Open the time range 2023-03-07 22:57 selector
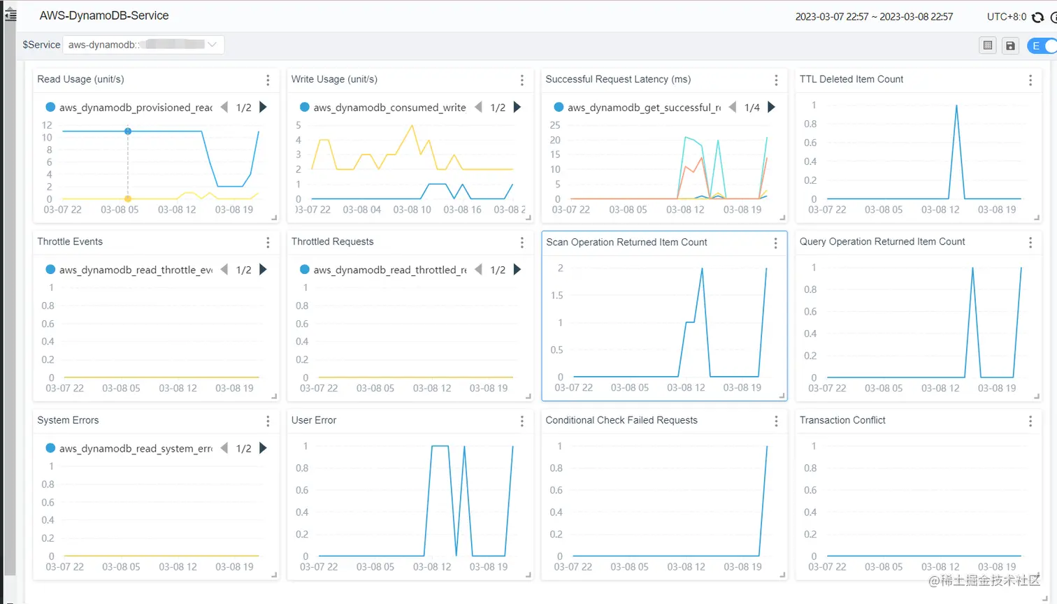The height and width of the screenshot is (604, 1057). (874, 17)
